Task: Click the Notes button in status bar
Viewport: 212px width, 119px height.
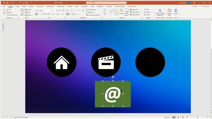Action: click(x=167, y=117)
